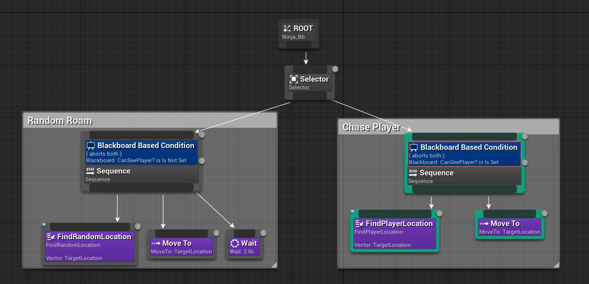Click the Selector node icon
589x284 pixels.
pos(294,79)
